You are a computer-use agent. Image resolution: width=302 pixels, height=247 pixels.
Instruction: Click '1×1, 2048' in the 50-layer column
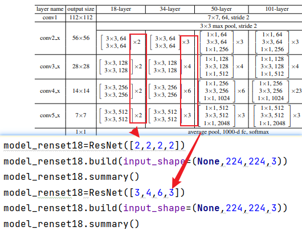[x=217, y=123]
